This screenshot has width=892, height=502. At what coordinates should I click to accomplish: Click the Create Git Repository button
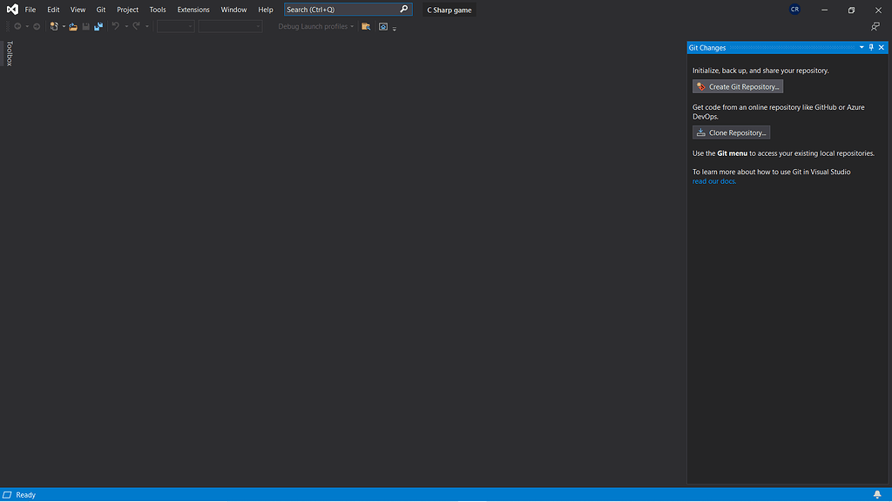(x=737, y=85)
